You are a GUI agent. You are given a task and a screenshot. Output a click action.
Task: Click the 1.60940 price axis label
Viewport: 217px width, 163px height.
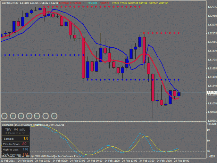click(x=212, y=112)
